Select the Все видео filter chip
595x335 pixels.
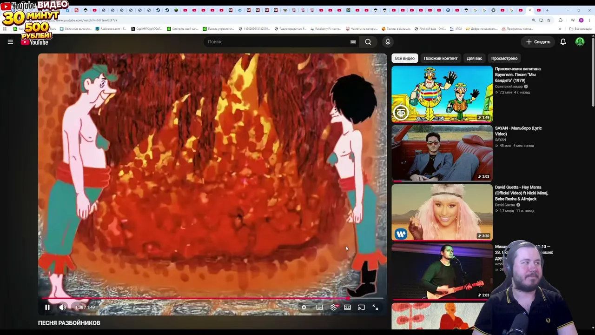[x=405, y=58]
